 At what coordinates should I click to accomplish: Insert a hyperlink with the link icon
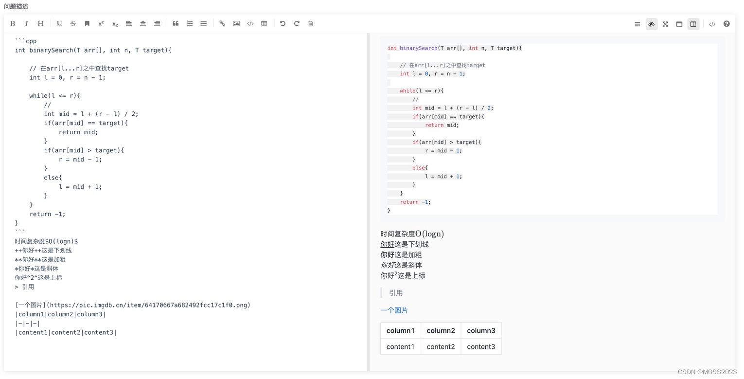coord(222,23)
